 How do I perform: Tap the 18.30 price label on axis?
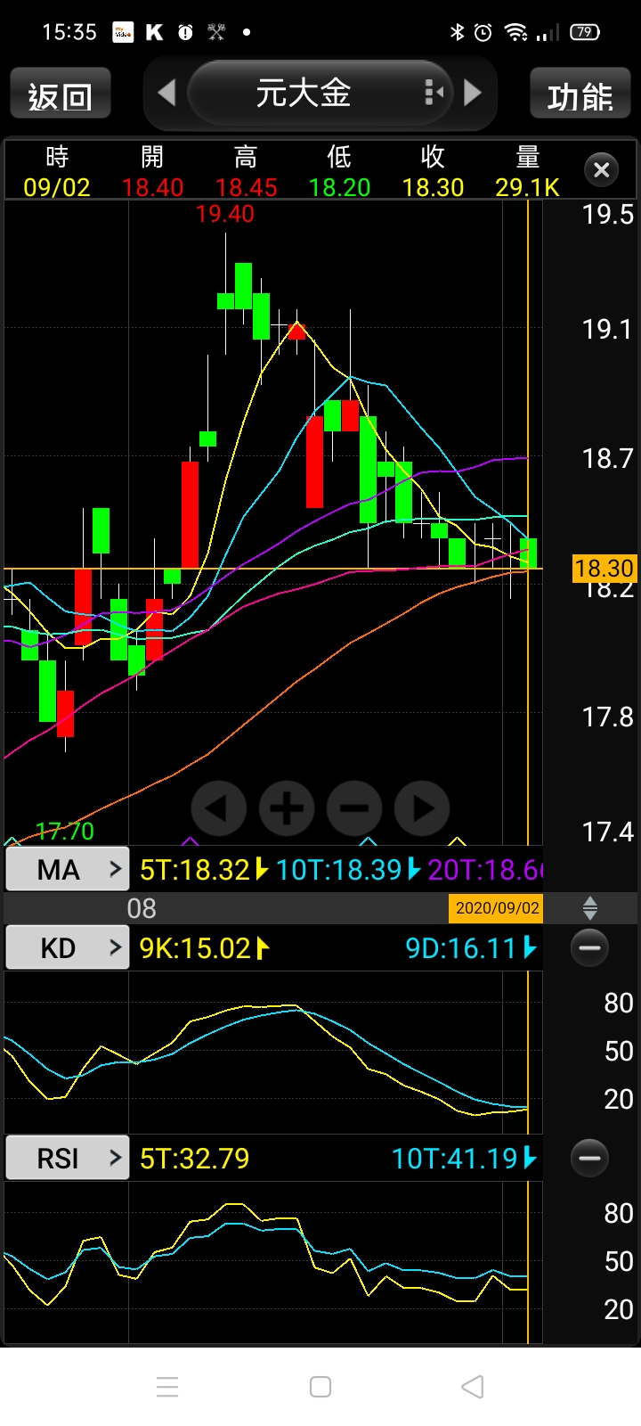pos(604,568)
